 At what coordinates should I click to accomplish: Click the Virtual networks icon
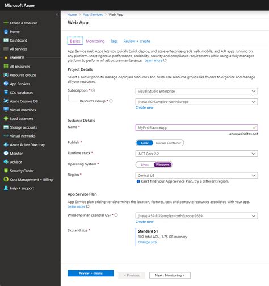(x=6, y=136)
